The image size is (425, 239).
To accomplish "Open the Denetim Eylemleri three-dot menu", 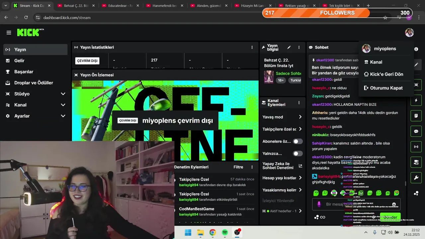I will [252, 167].
